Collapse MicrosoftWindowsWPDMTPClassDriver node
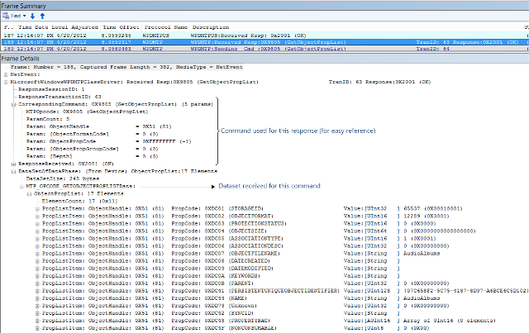This screenshot has width=529, height=333. pos(6,82)
